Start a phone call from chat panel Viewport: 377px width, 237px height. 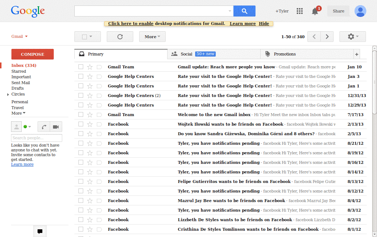point(44,127)
